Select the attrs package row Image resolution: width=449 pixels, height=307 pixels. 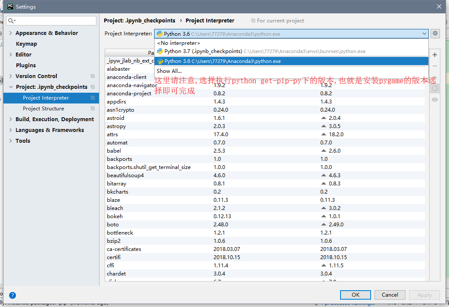pos(265,134)
